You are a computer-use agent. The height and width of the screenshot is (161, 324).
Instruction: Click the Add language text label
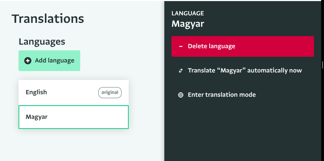pos(55,61)
